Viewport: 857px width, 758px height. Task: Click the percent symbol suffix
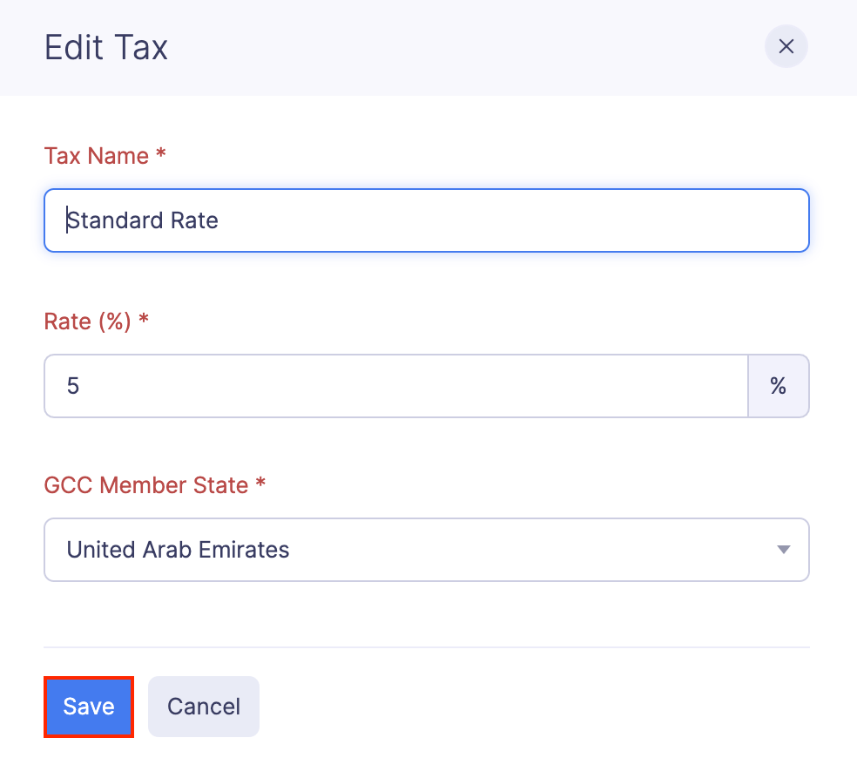778,386
